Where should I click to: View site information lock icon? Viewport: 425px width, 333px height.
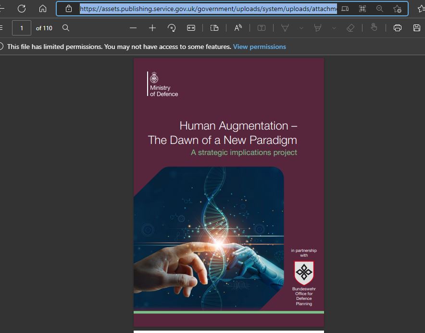(x=69, y=9)
